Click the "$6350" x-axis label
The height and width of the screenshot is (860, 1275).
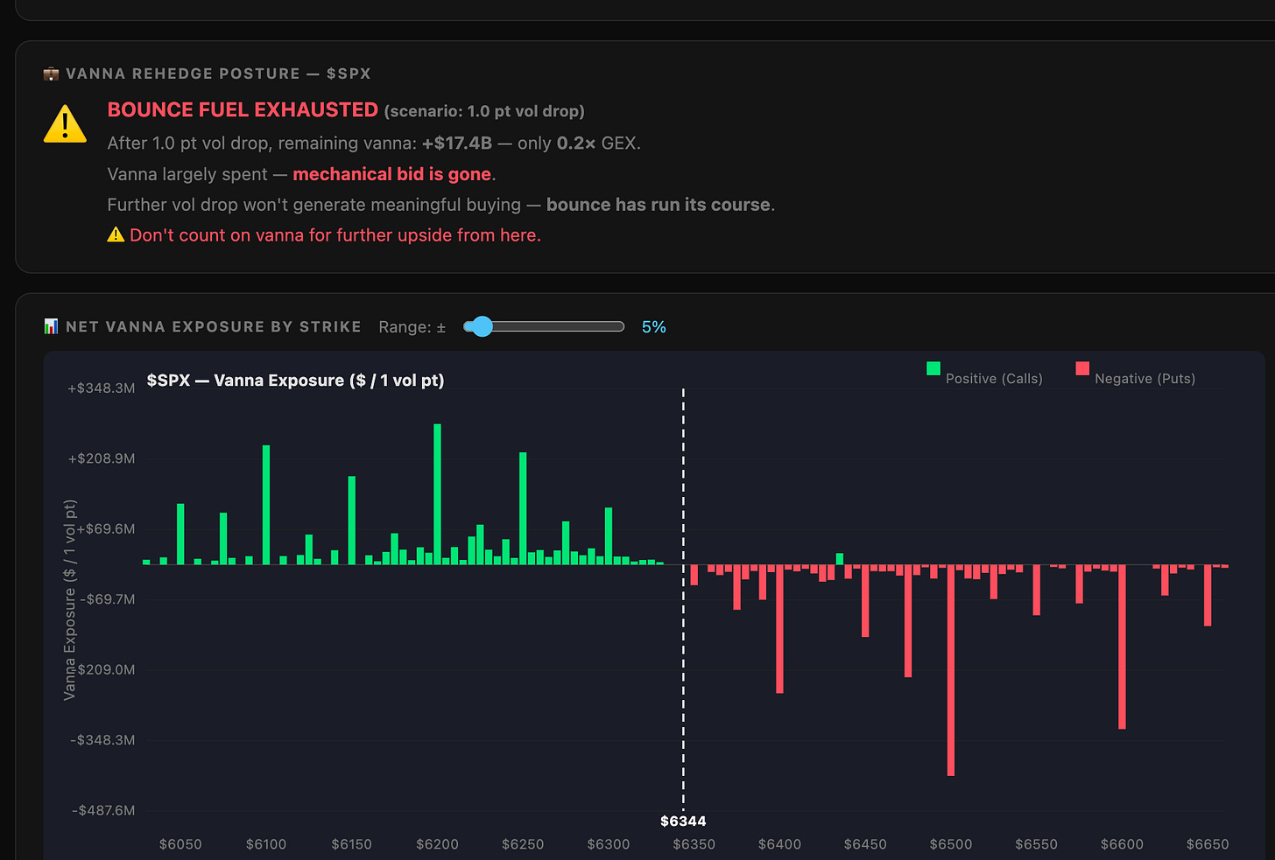pyautogui.click(x=694, y=844)
